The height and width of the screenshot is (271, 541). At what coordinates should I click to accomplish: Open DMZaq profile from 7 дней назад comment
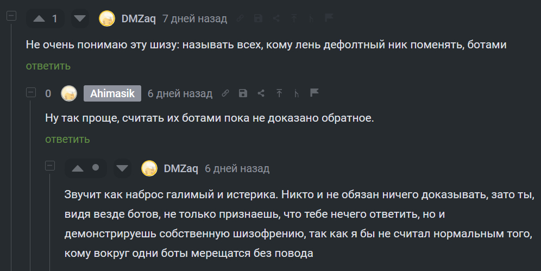(139, 19)
